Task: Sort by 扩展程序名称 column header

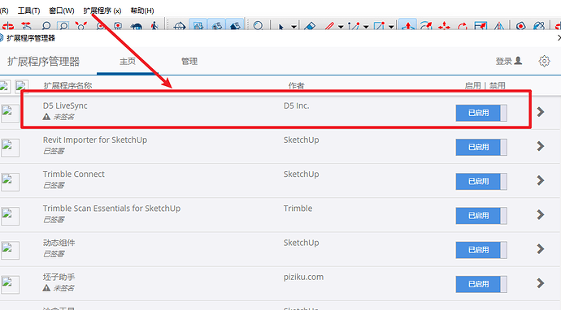Action: [67, 86]
